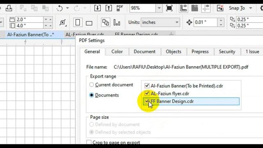Uncheck Al-Faziun Banner(To be Printed).cdr checkbox

coord(147,86)
